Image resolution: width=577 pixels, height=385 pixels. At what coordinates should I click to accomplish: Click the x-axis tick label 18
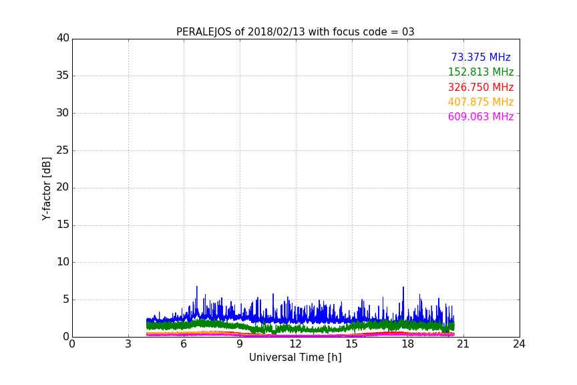tap(407, 344)
